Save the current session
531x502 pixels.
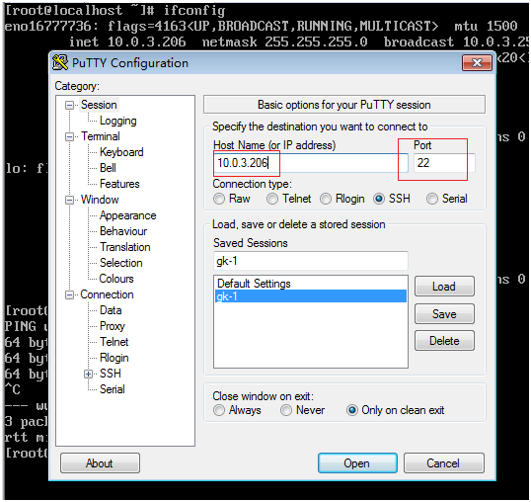(x=444, y=314)
